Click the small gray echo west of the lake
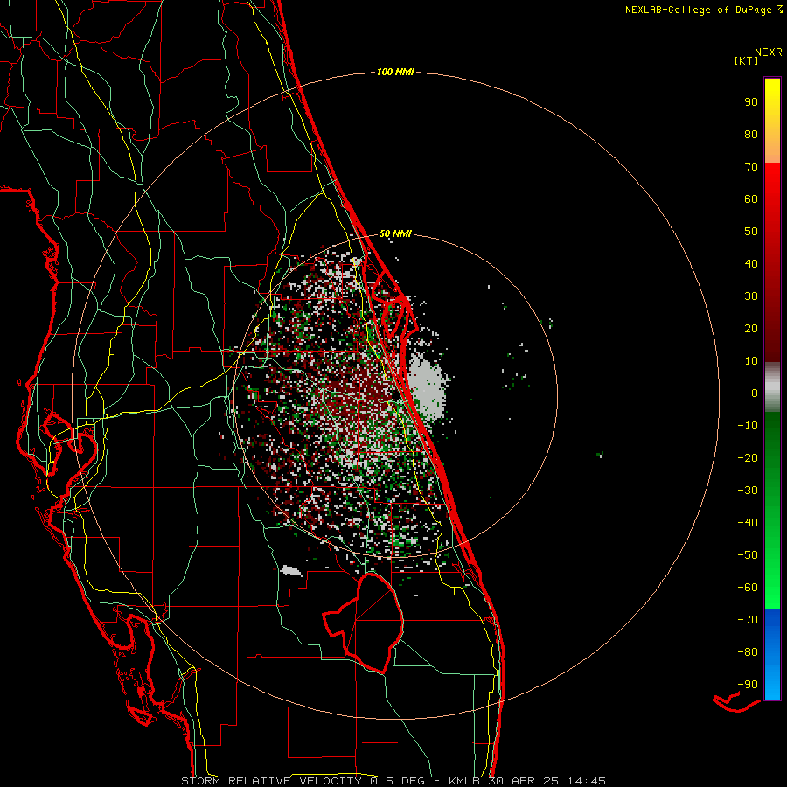 click(290, 571)
